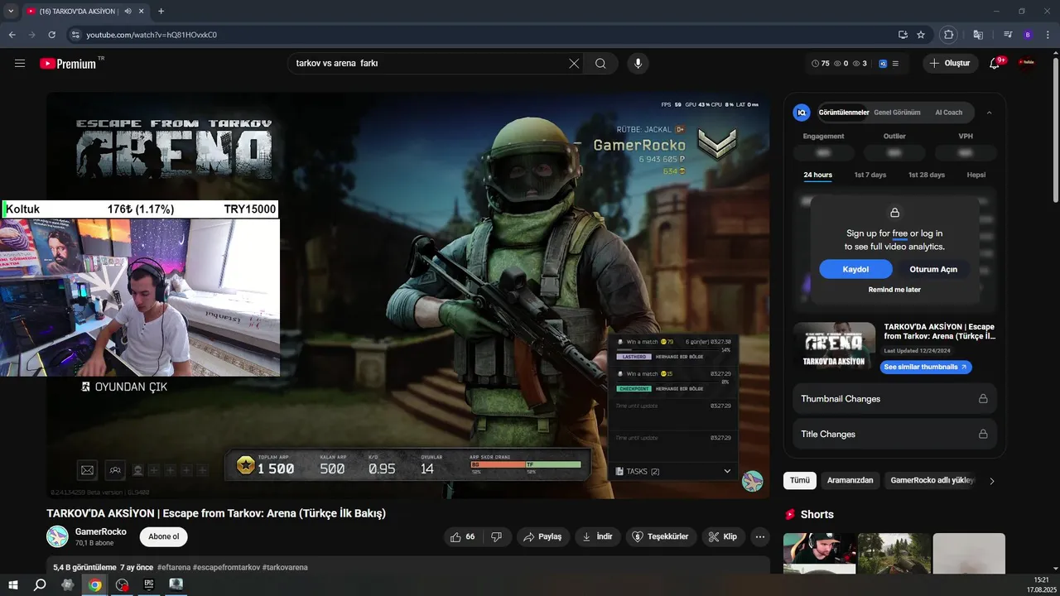Open Google Translate icon in toolbar

point(978,35)
